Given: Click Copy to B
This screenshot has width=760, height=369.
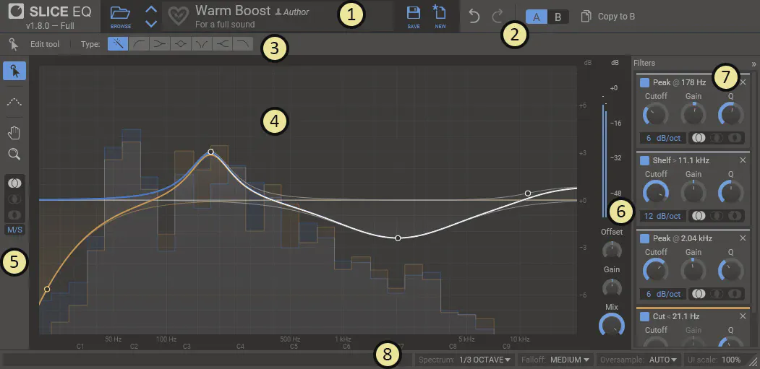Looking at the screenshot, I should coord(611,17).
